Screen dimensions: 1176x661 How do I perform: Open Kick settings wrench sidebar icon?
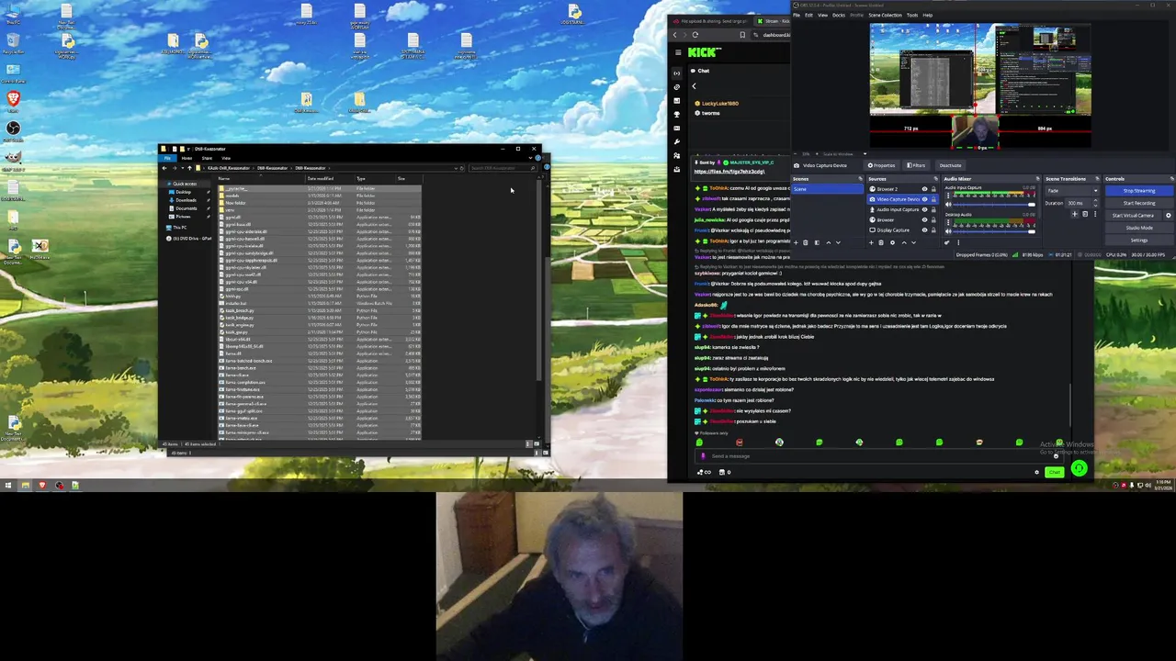(677, 142)
